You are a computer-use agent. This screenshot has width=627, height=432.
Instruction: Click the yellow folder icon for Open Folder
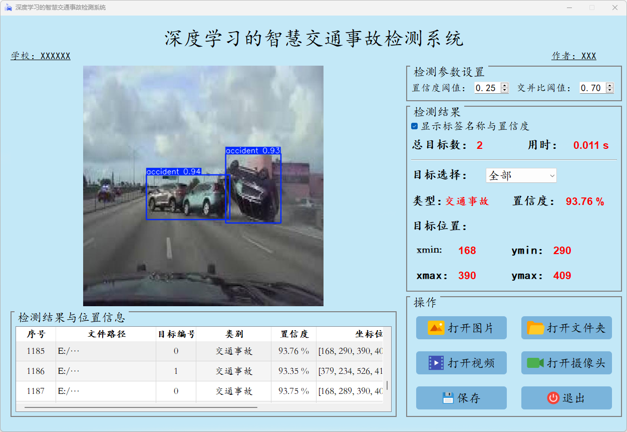(535, 328)
